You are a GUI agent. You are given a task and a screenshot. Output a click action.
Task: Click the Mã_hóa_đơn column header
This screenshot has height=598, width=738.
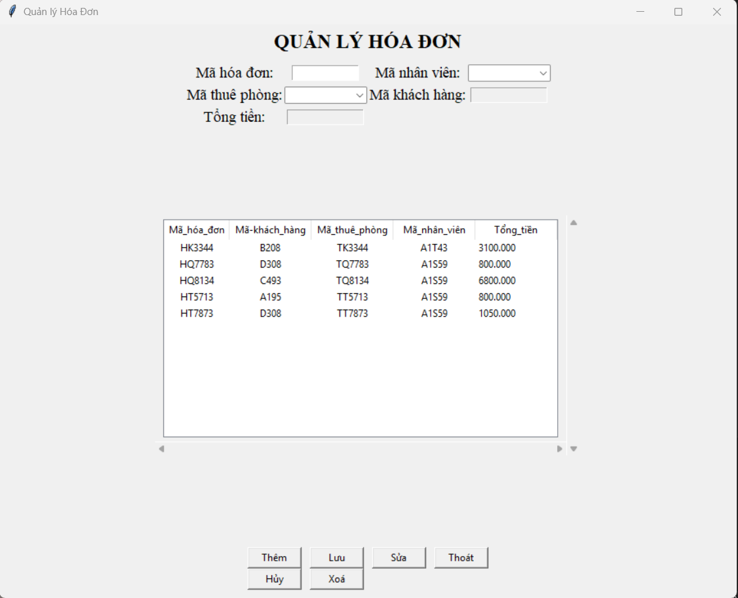click(197, 229)
